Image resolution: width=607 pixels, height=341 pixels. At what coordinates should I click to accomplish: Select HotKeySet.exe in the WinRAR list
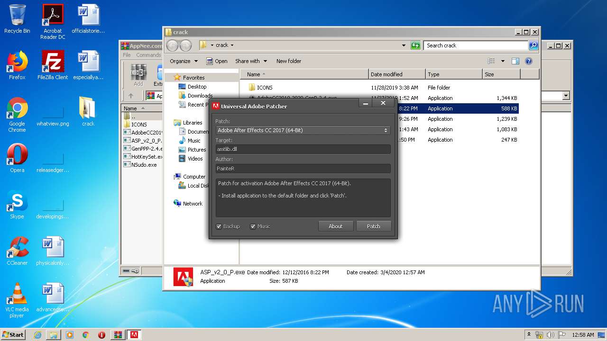143,157
